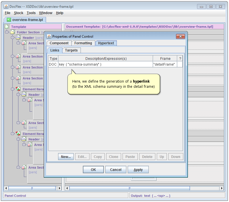Click the DocFlex app icon in main title bar
Image resolution: width=229 pixels, height=202 pixels.
6,6
